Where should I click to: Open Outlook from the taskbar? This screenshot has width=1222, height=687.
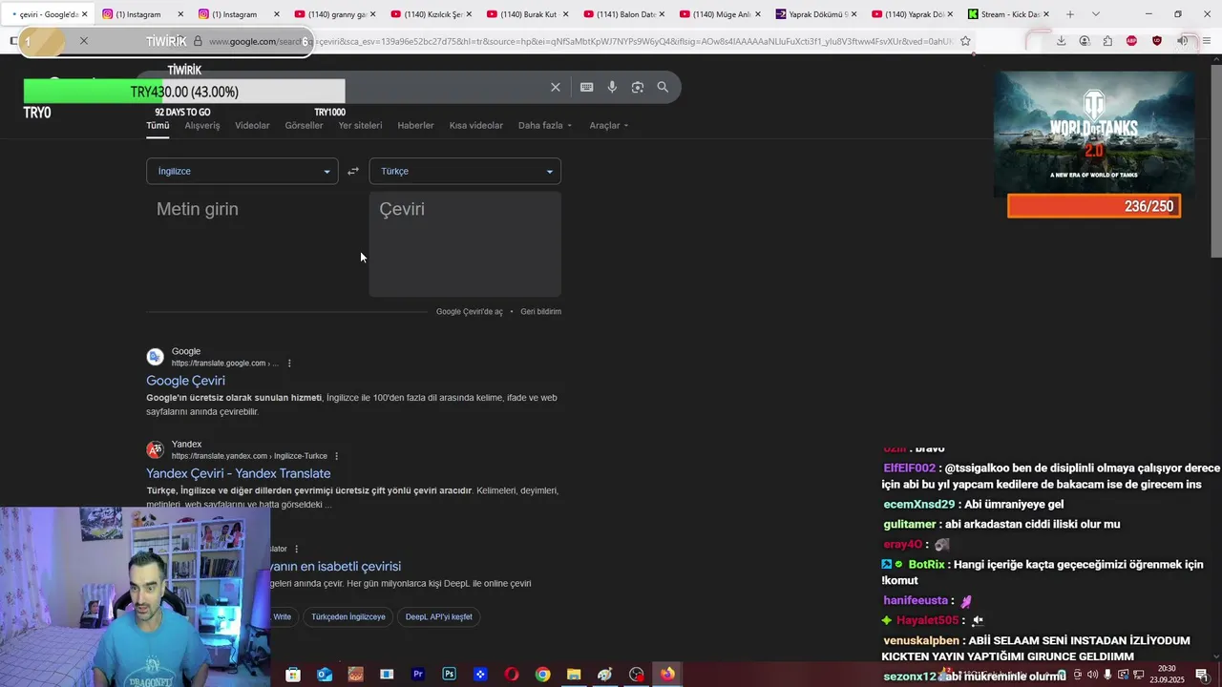click(325, 675)
